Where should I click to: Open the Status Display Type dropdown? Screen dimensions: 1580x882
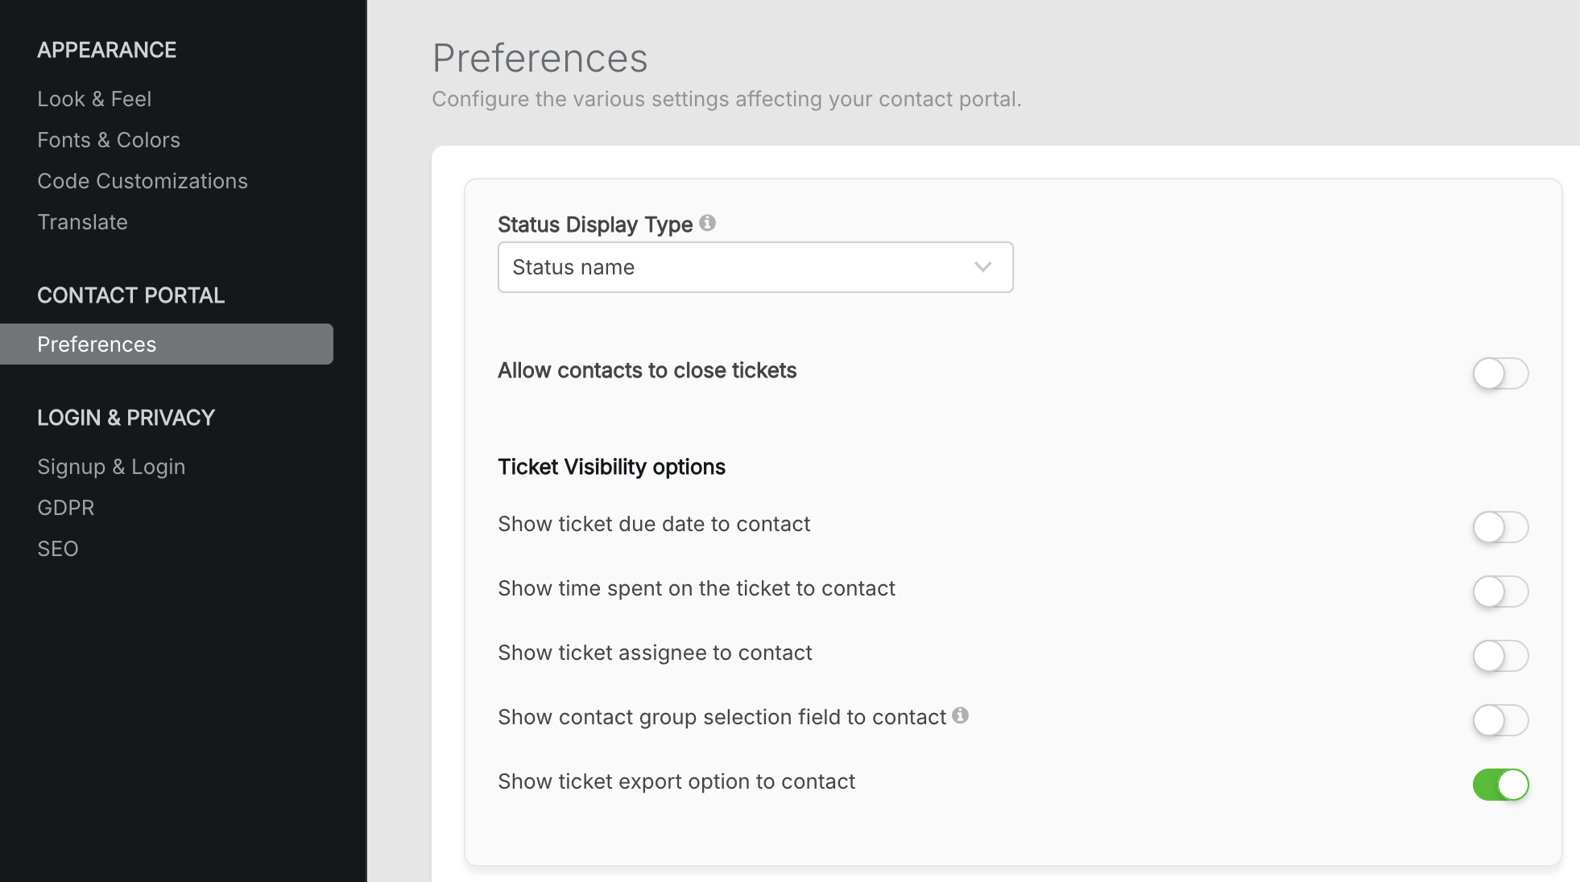point(755,267)
